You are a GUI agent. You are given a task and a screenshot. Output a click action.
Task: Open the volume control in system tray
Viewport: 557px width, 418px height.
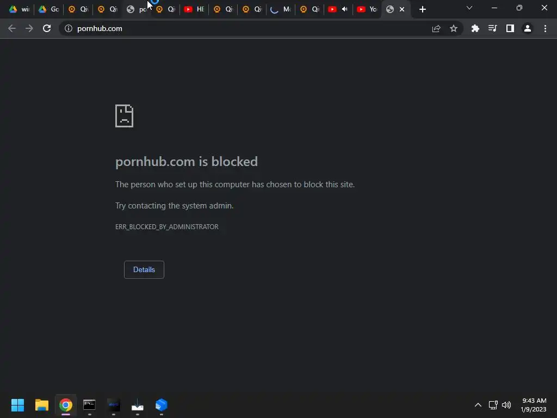[x=506, y=405]
